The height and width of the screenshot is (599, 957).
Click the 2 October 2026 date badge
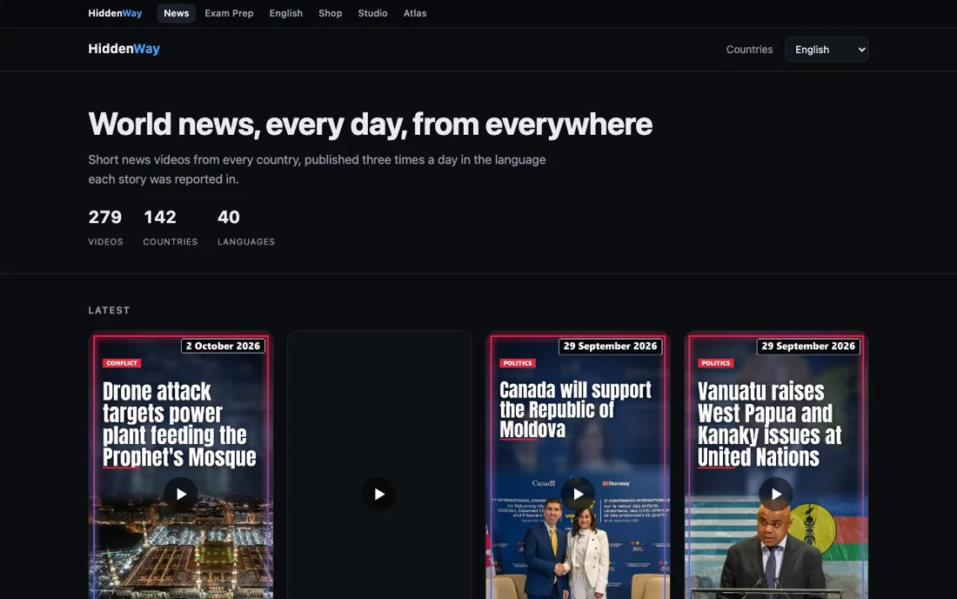pyautogui.click(x=223, y=346)
